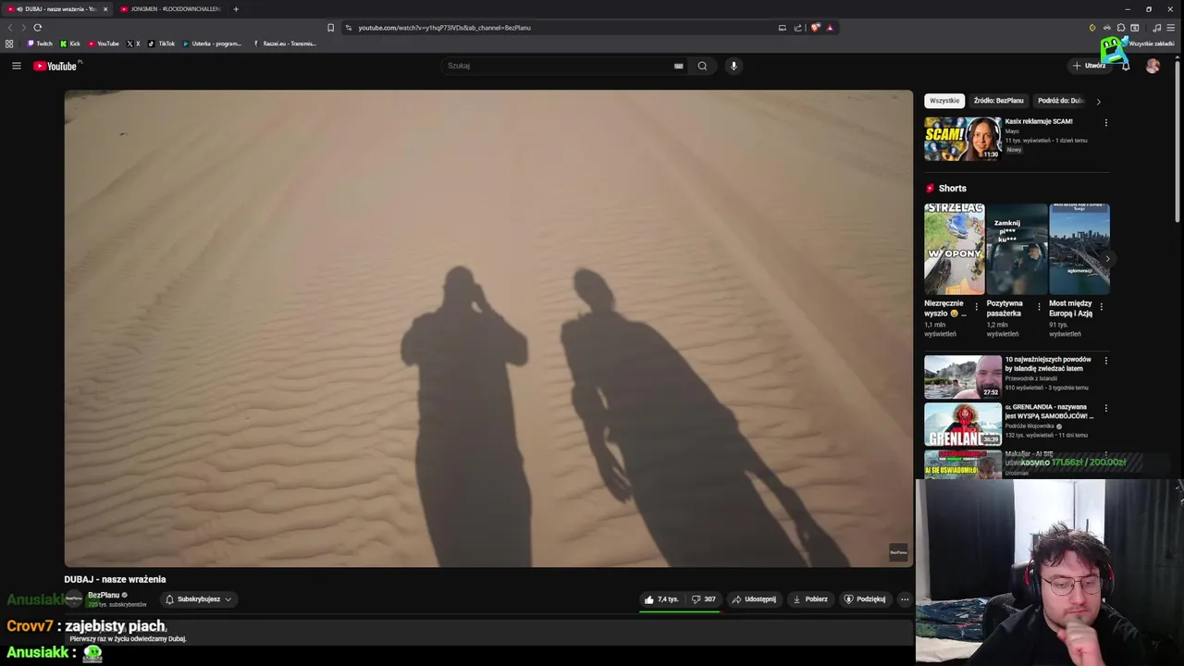Open options for Pozytywna pasażerka short

coord(1039,306)
